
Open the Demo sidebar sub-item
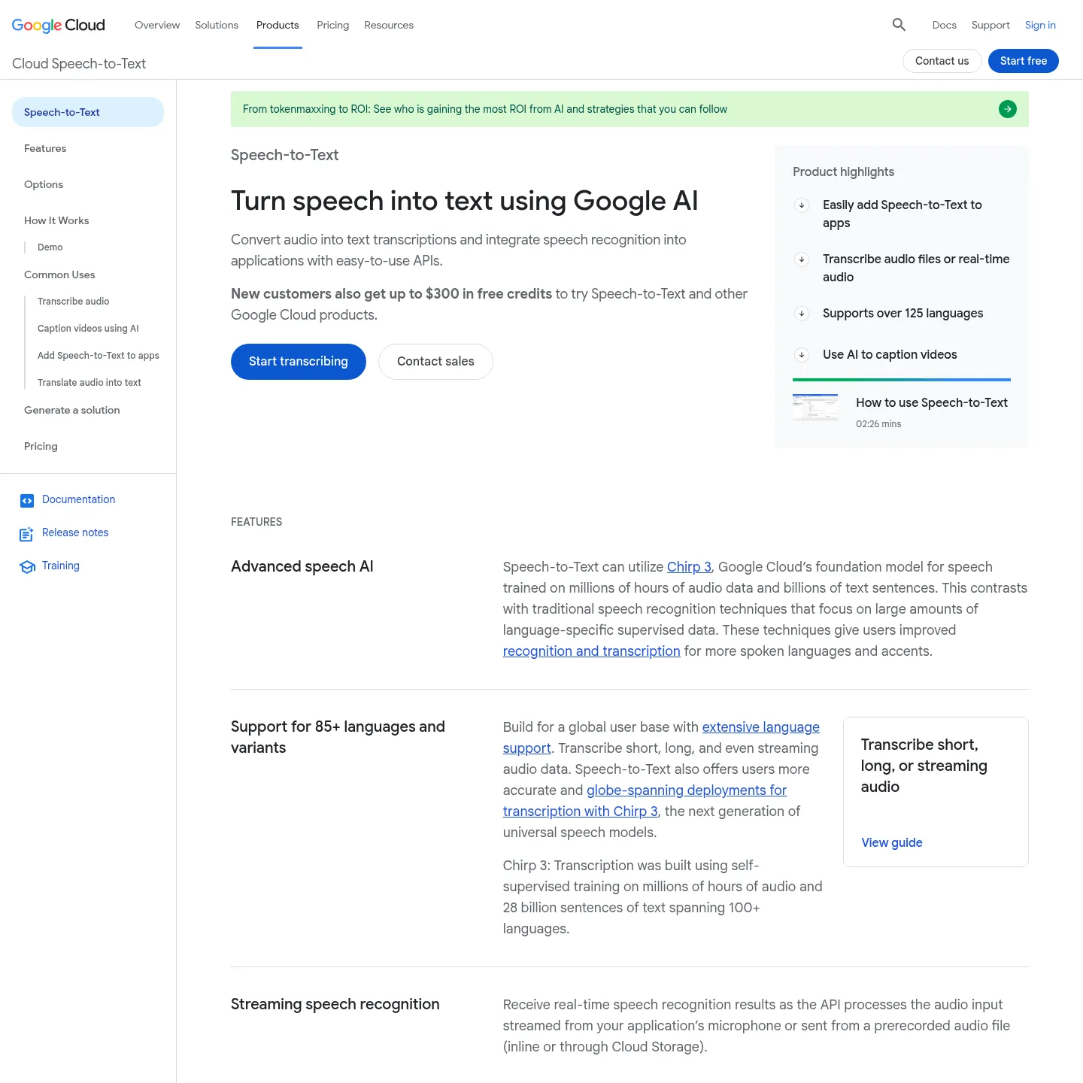(50, 247)
